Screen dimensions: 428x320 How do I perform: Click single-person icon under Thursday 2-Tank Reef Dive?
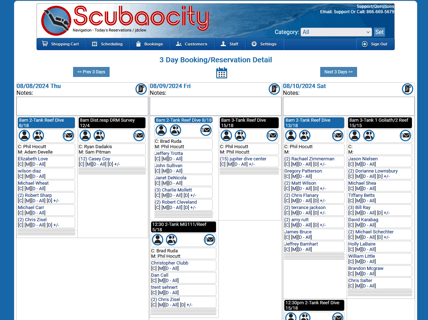(x=24, y=136)
